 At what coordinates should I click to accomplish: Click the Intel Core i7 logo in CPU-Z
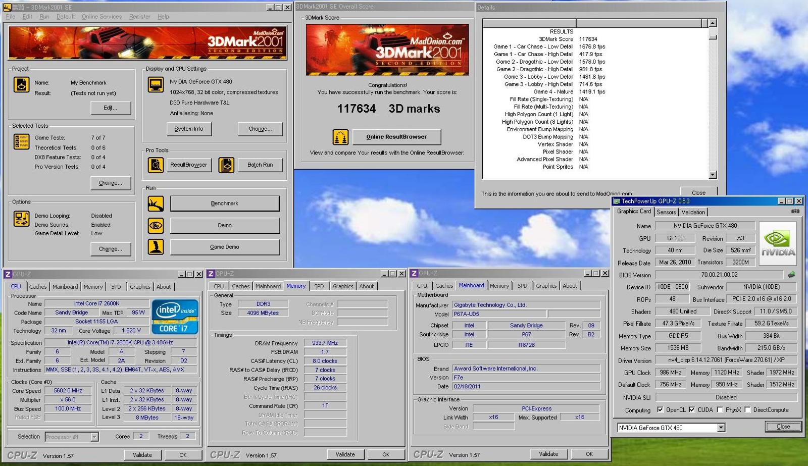[175, 317]
